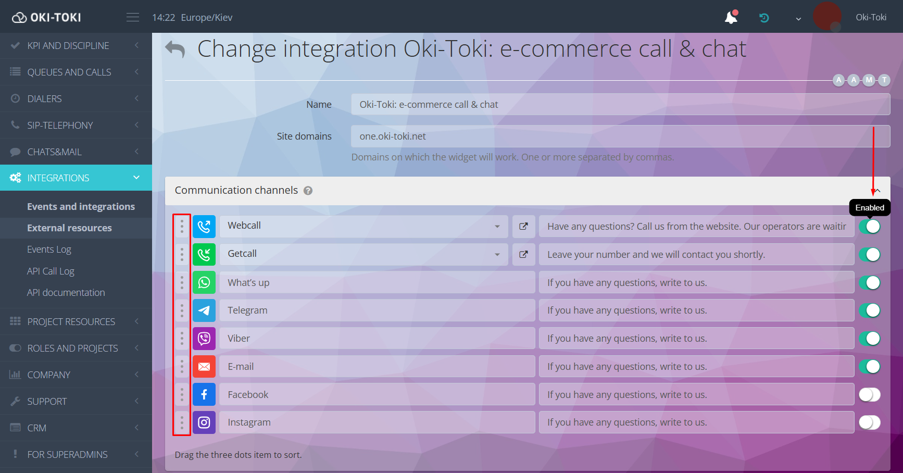The image size is (903, 473).
Task: Collapse the Communication channels panel
Action: pos(877,191)
